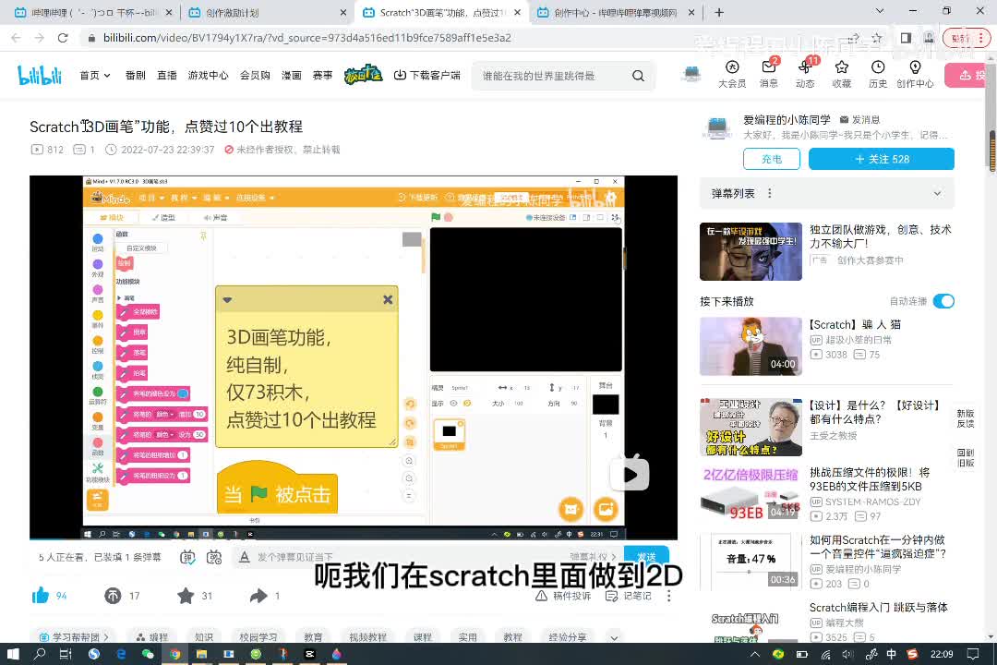Give a coin to the video

pyautogui.click(x=113, y=596)
